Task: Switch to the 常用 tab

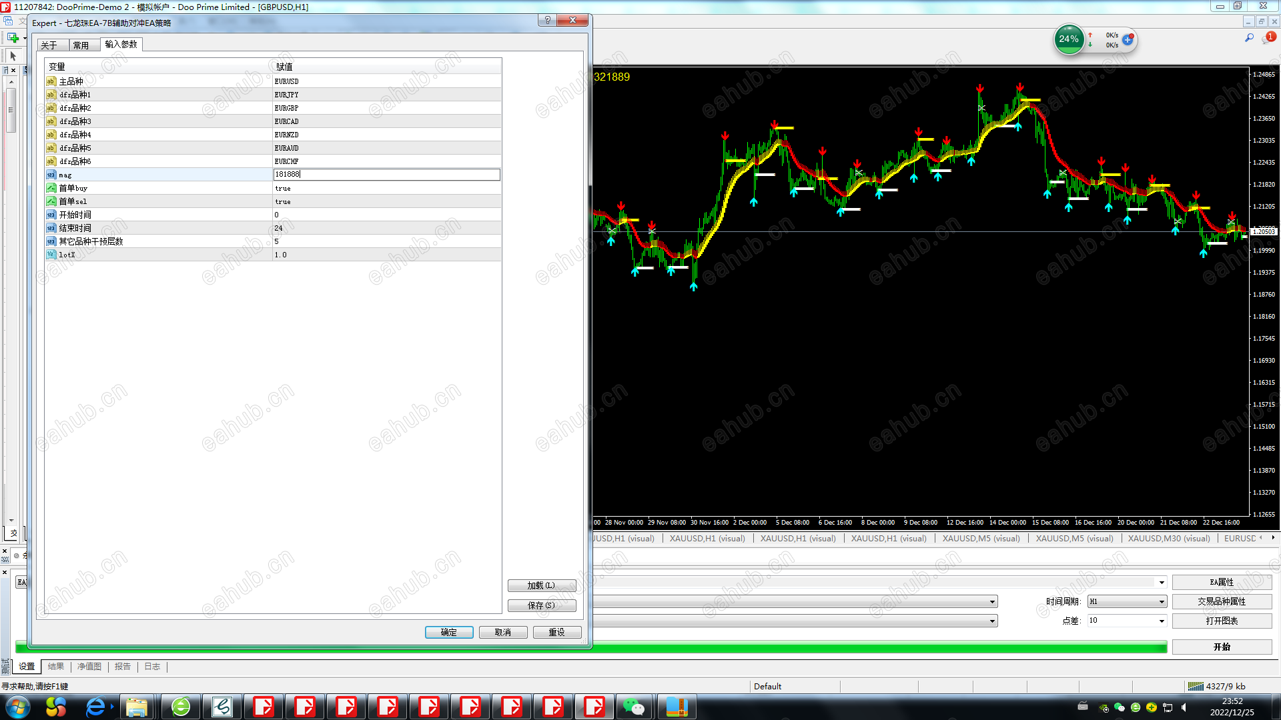Action: click(81, 45)
